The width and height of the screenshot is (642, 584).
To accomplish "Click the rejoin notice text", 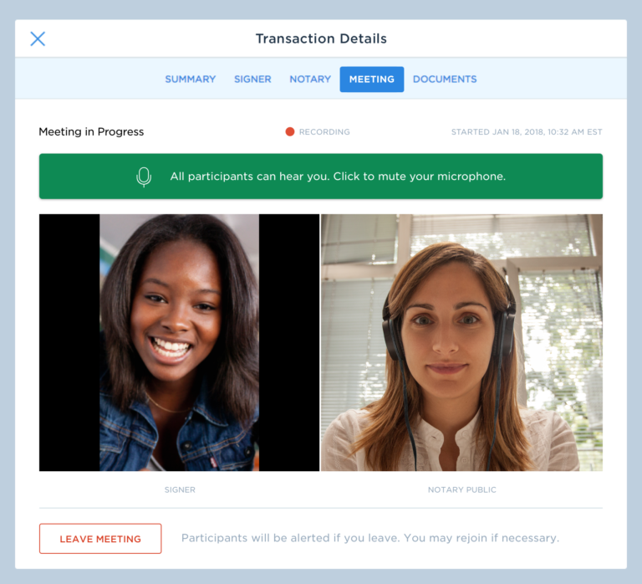I will point(370,538).
